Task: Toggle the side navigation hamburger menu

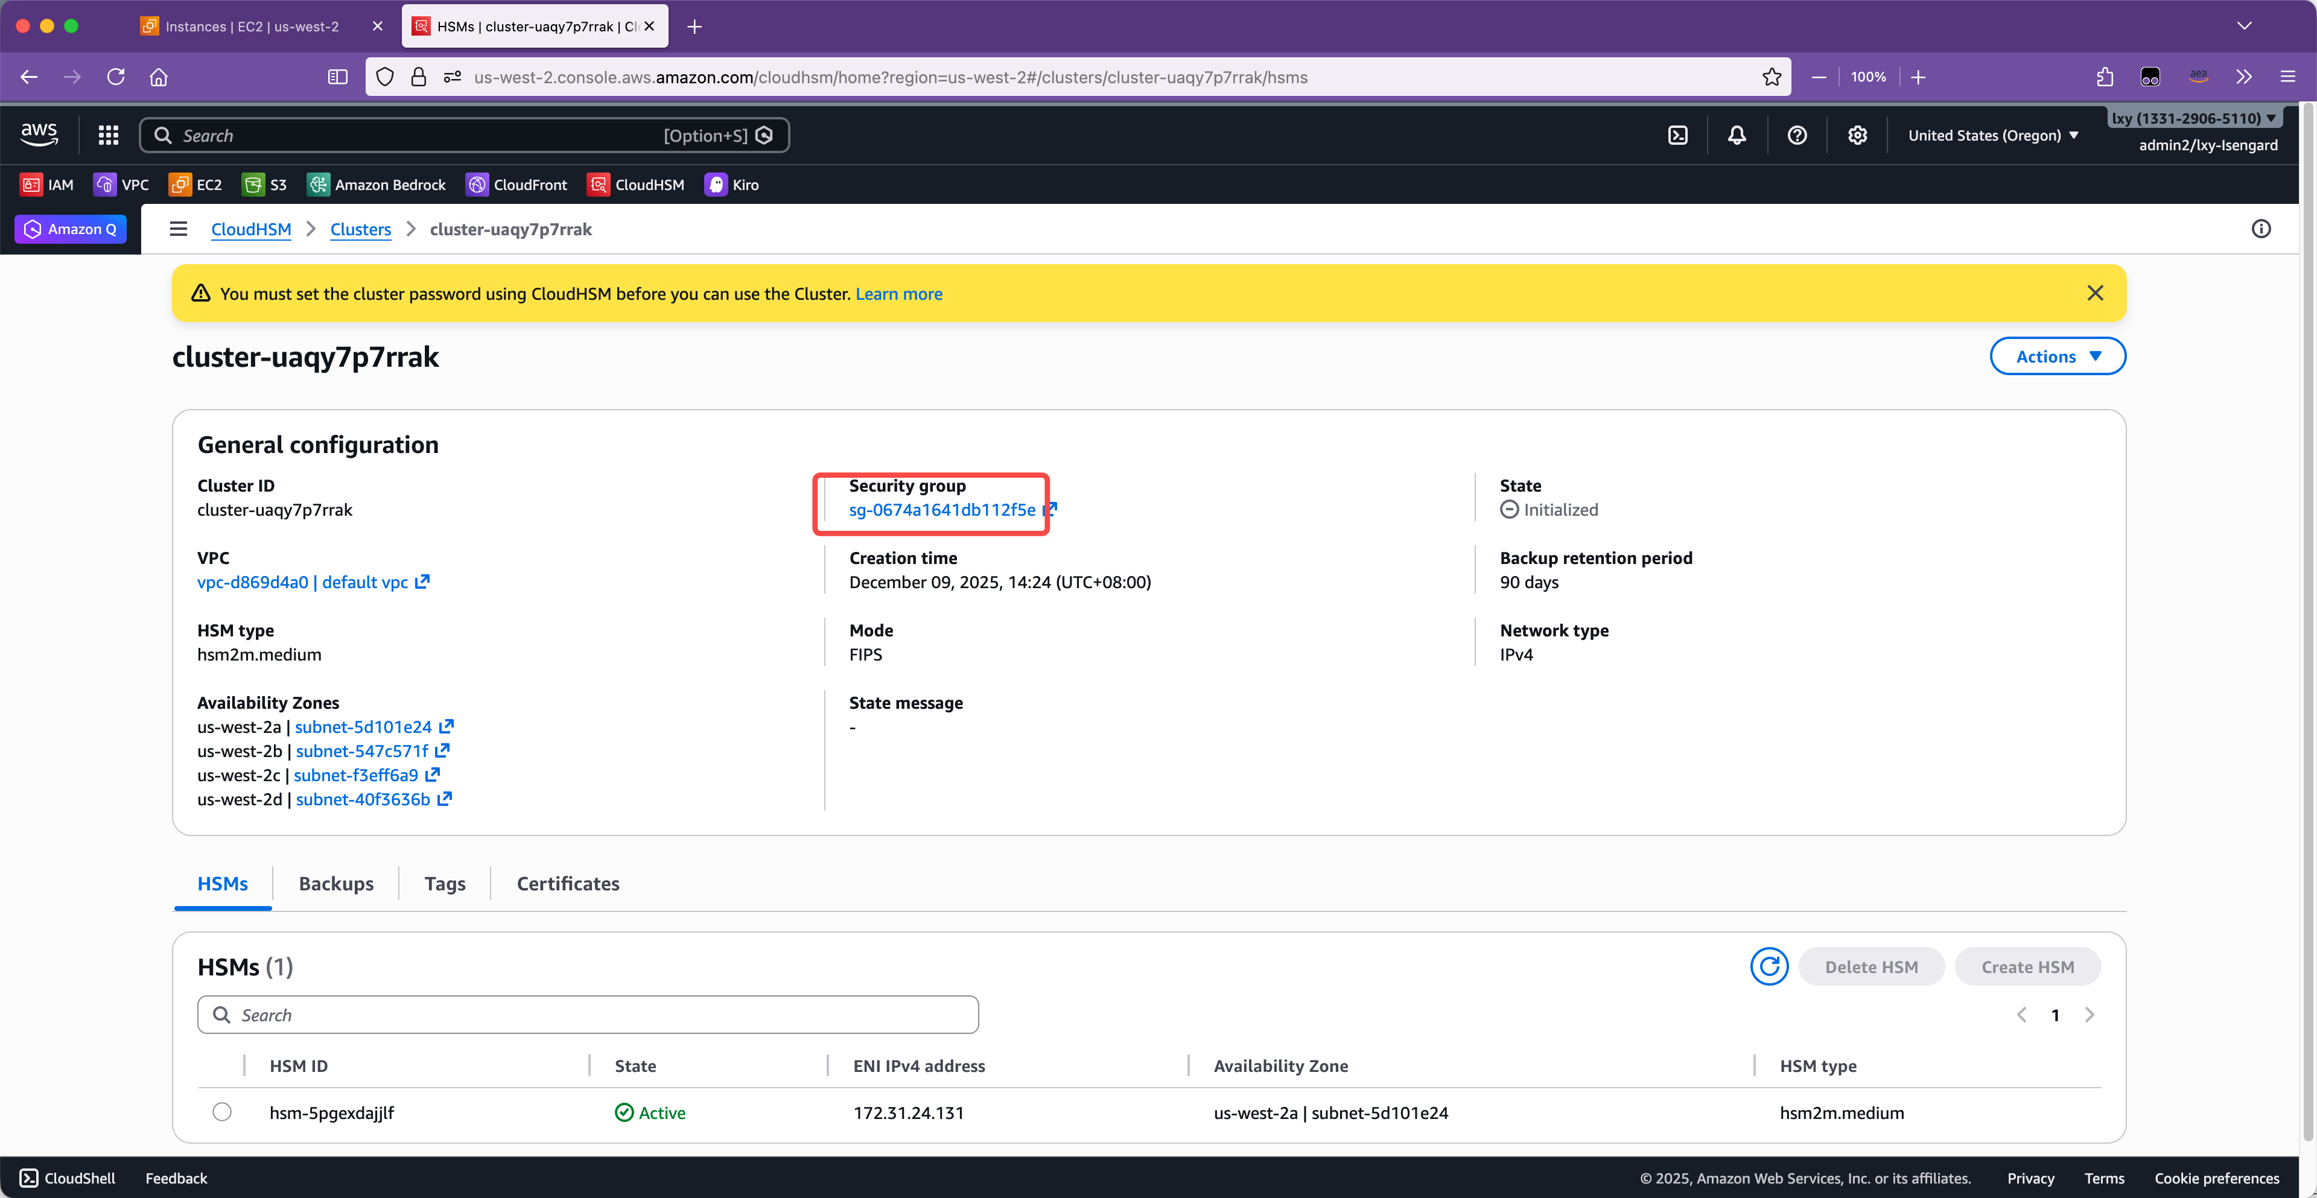Action: [x=178, y=229]
